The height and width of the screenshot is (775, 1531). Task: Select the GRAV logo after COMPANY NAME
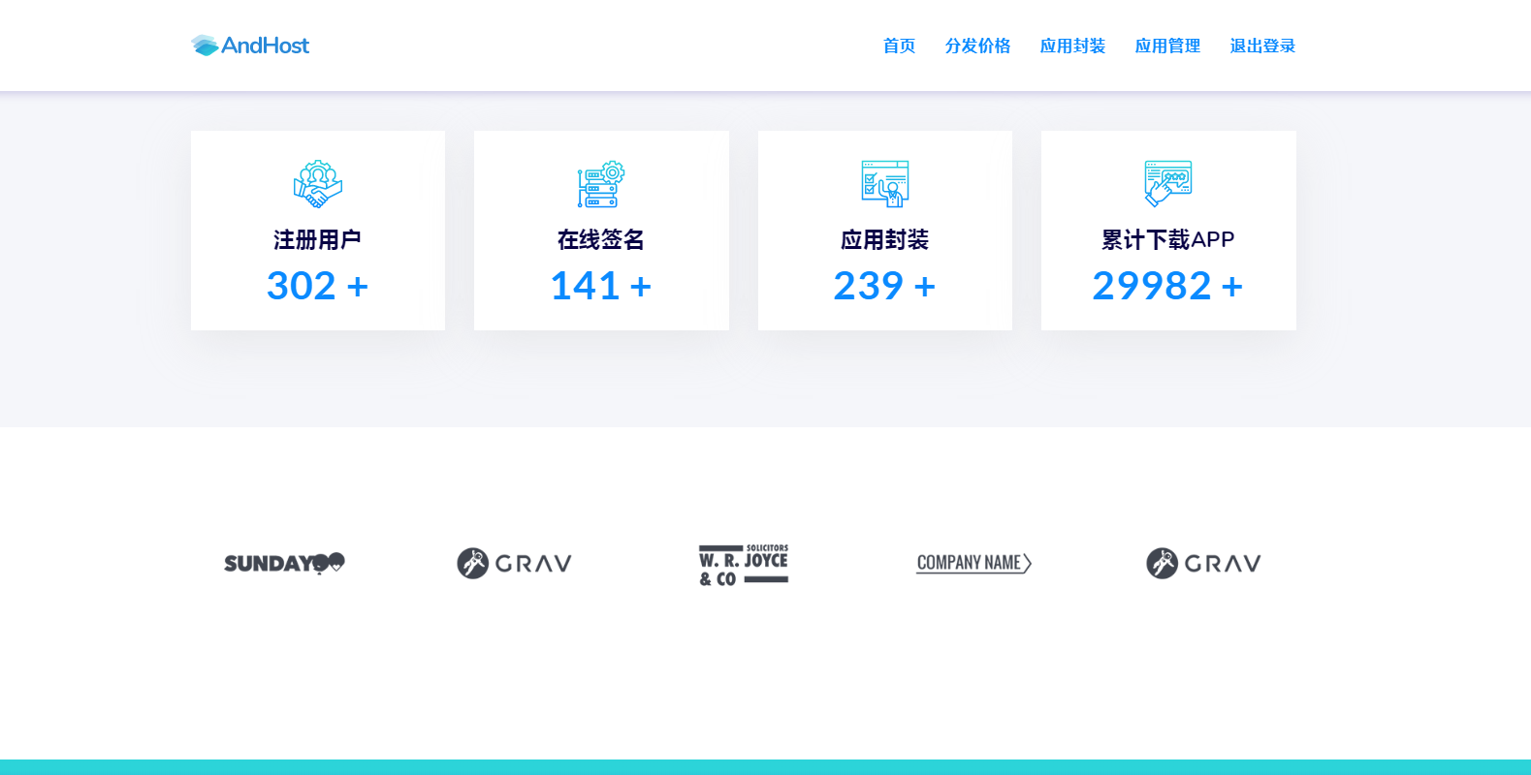[1203, 563]
